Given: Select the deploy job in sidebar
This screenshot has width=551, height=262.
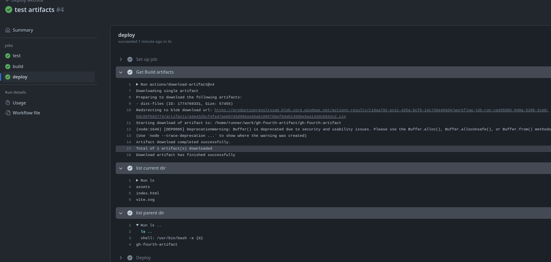Looking at the screenshot, I should (x=20, y=77).
